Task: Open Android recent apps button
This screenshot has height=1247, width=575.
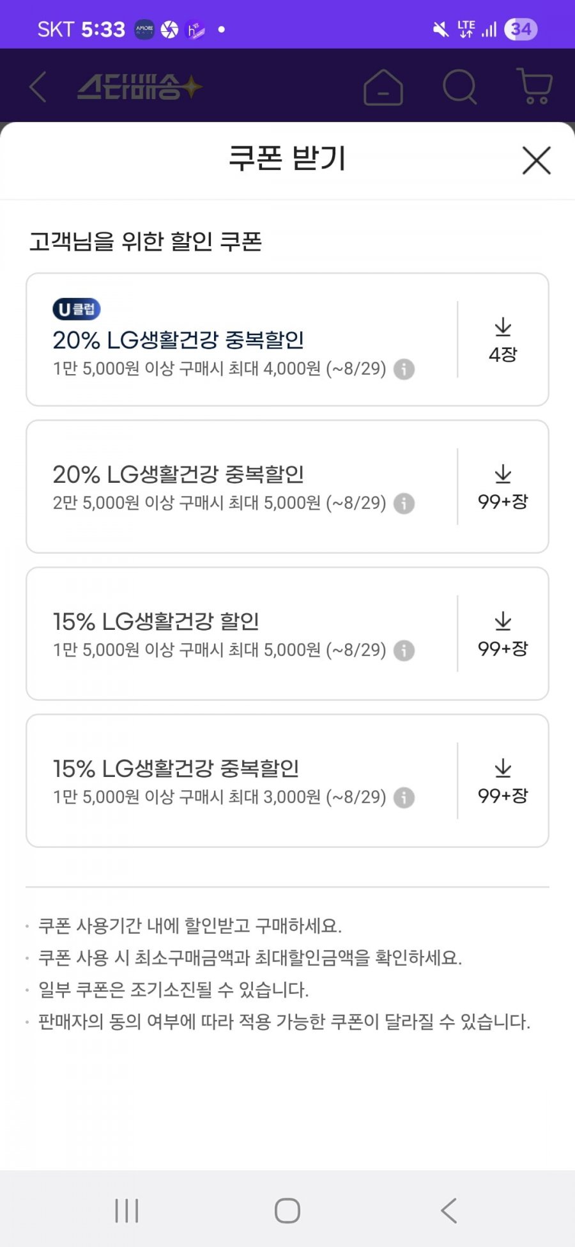Action: (126, 1211)
